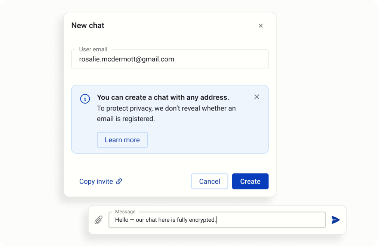Click the New chat dialog title

[x=88, y=25]
